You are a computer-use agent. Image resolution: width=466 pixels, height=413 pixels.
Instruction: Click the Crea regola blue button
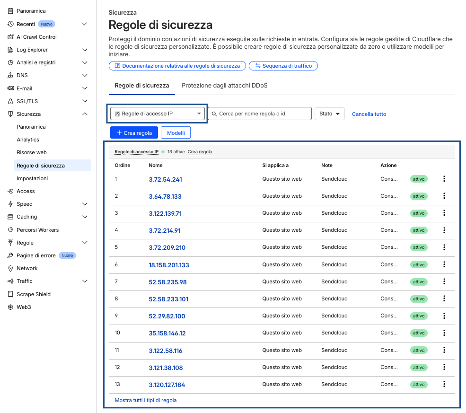(x=134, y=133)
